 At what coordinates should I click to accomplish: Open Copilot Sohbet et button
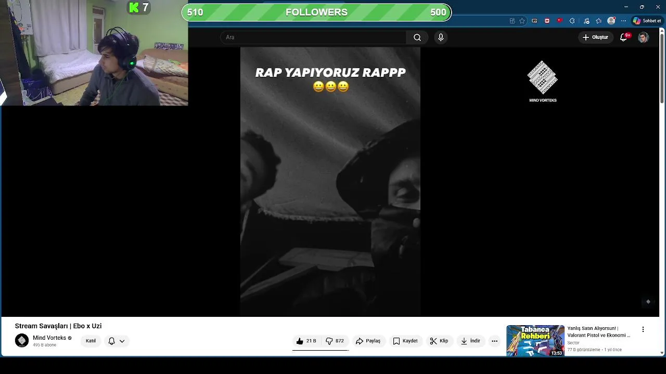647,21
